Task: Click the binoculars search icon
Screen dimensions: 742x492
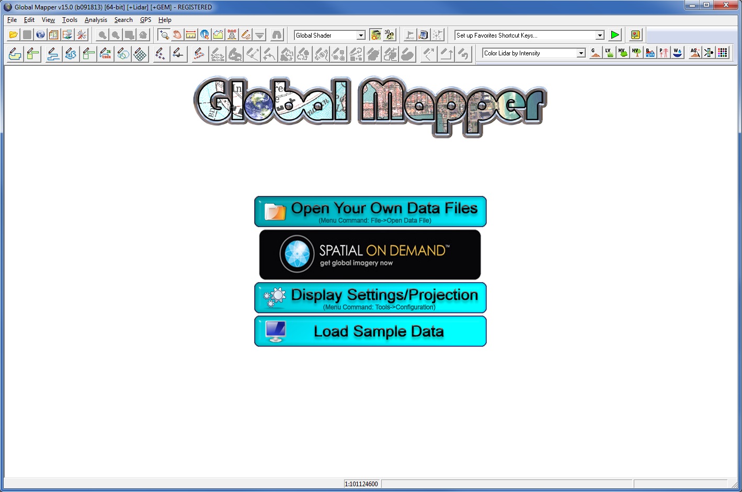Action: pyautogui.click(x=277, y=35)
